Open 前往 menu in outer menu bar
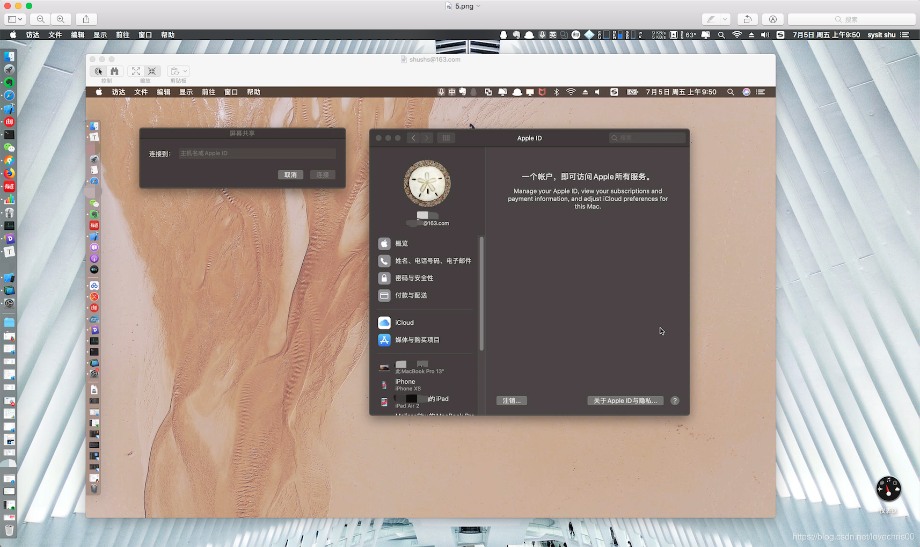This screenshot has width=920, height=547. point(123,35)
